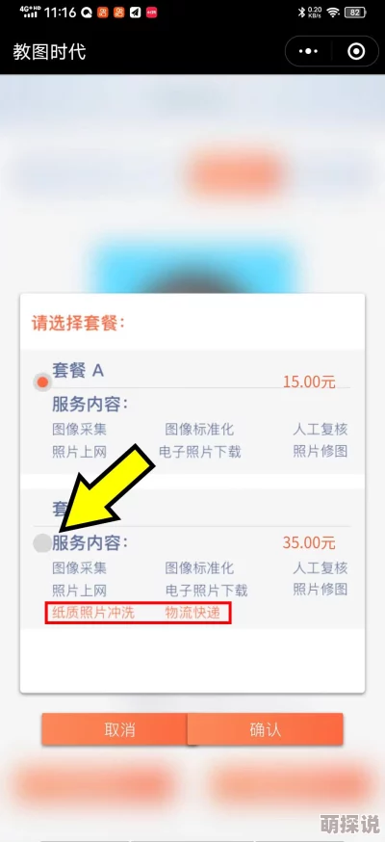
Task: Tap the blurred orange tab behind dialog
Action: (x=237, y=173)
